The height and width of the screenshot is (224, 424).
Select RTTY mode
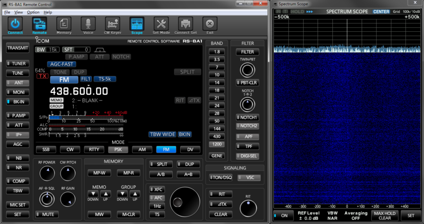click(94, 149)
